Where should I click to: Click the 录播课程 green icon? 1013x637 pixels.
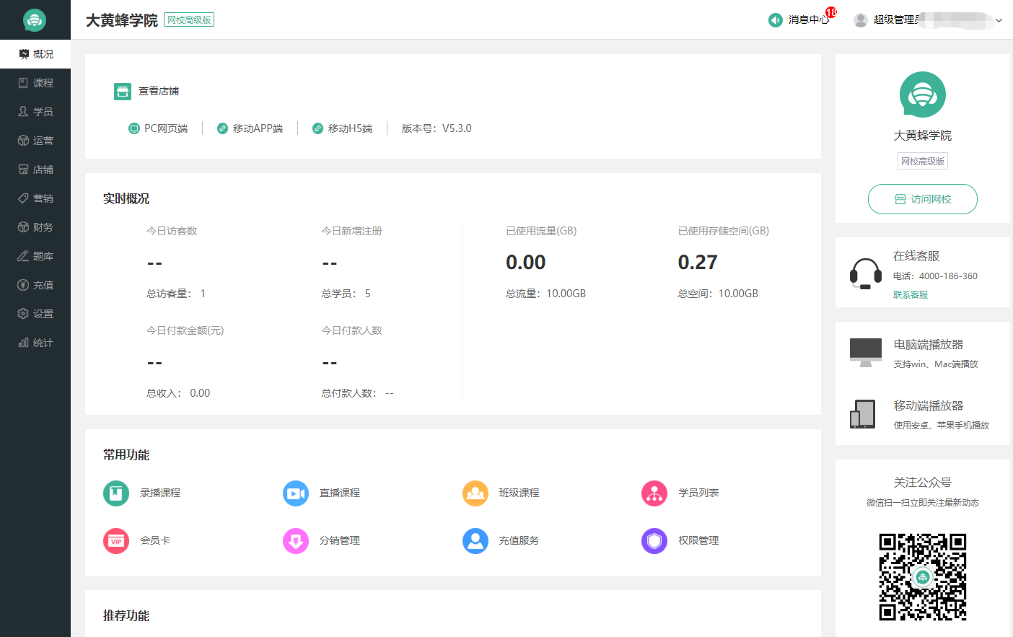(x=116, y=493)
